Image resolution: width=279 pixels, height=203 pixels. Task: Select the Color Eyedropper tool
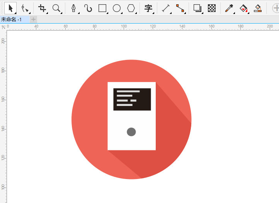coord(229,8)
